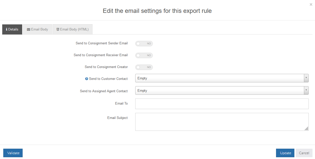The image size is (315, 159).
Task: Enable Send to Consignment Receiver Email switch
Action: click(x=144, y=55)
